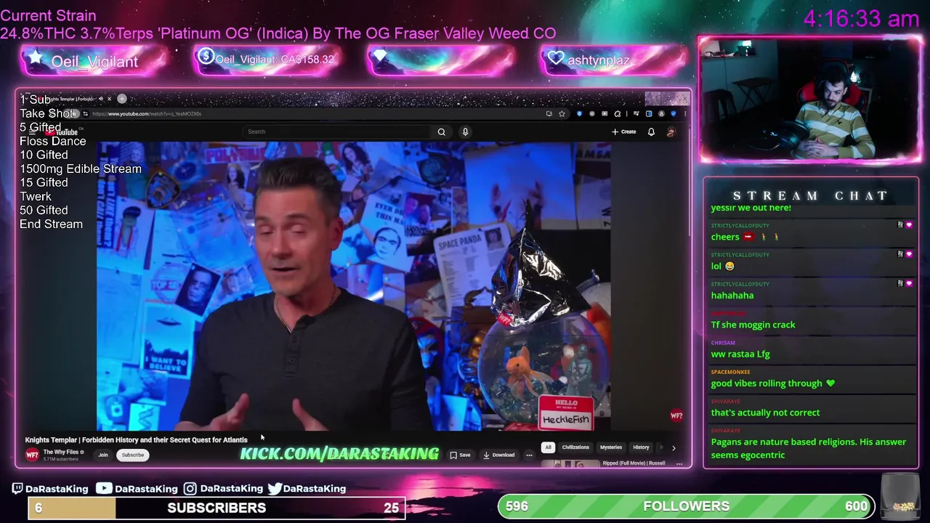Click the 'Twerk' goal text
The image size is (930, 523).
click(36, 196)
